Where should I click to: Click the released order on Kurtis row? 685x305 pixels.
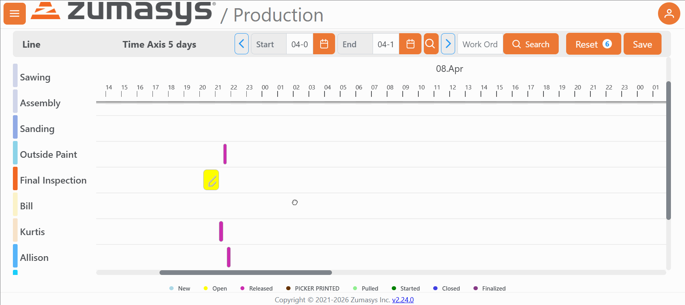221,231
